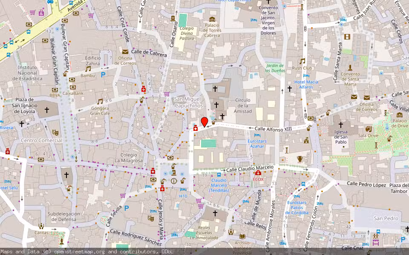Select the Edificio Zahira label
Screen dimensions: 409x255
click(x=93, y=61)
